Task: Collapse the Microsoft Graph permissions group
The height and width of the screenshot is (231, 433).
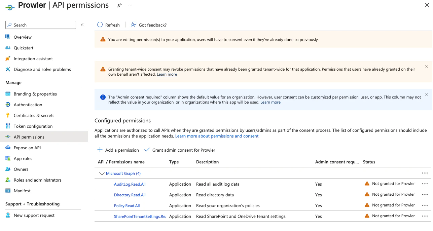Action: [x=102, y=174]
